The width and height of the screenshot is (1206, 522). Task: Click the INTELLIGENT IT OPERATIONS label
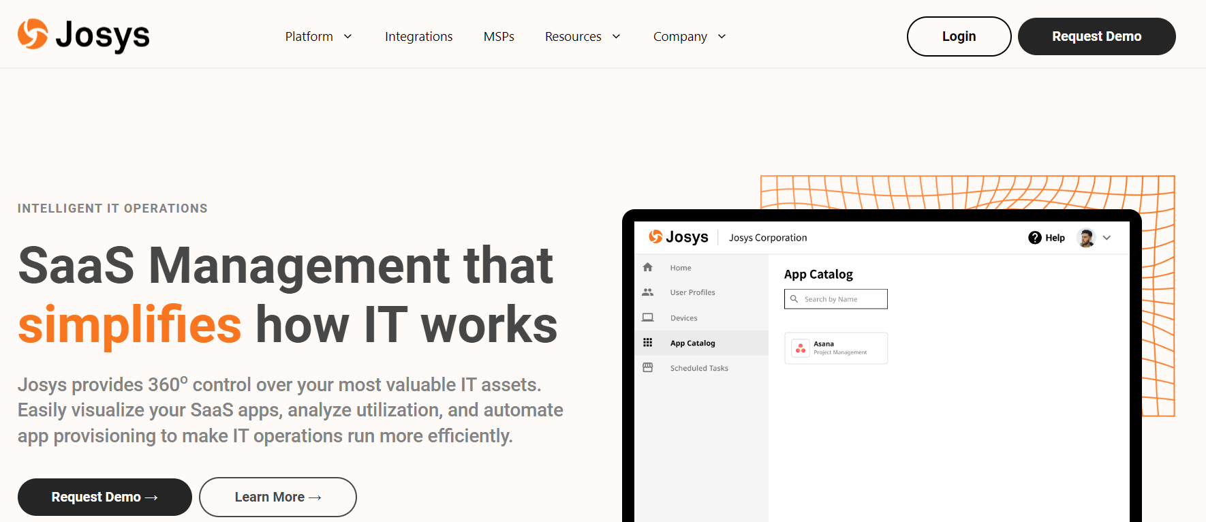click(x=112, y=209)
